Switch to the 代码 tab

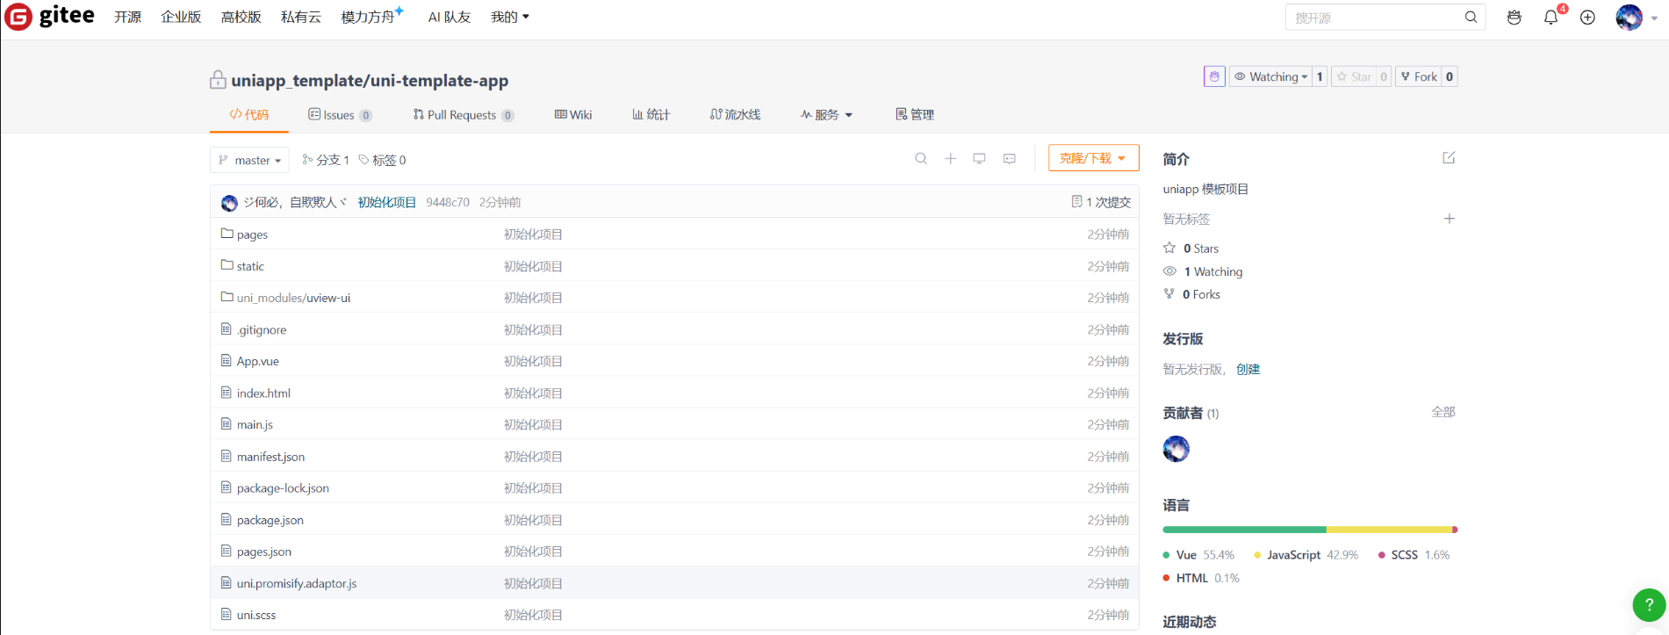(249, 115)
